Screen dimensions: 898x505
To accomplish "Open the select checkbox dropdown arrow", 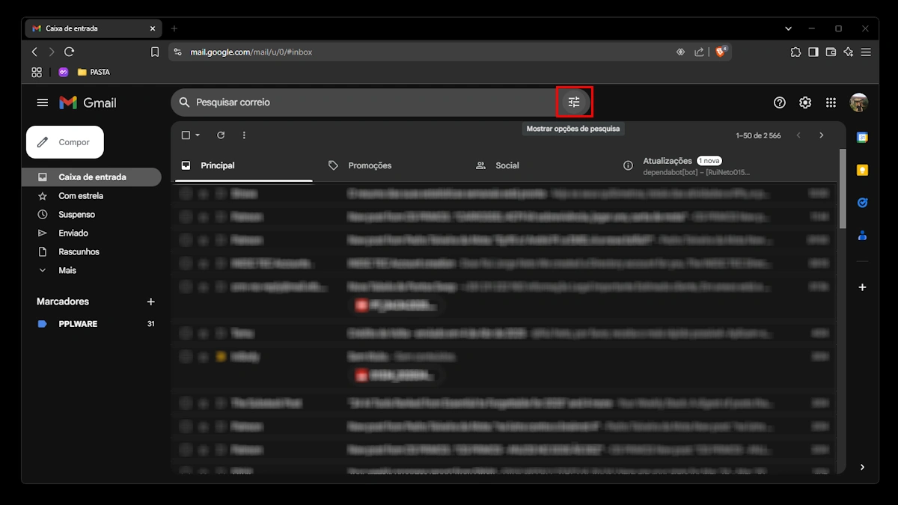I will click(x=198, y=135).
